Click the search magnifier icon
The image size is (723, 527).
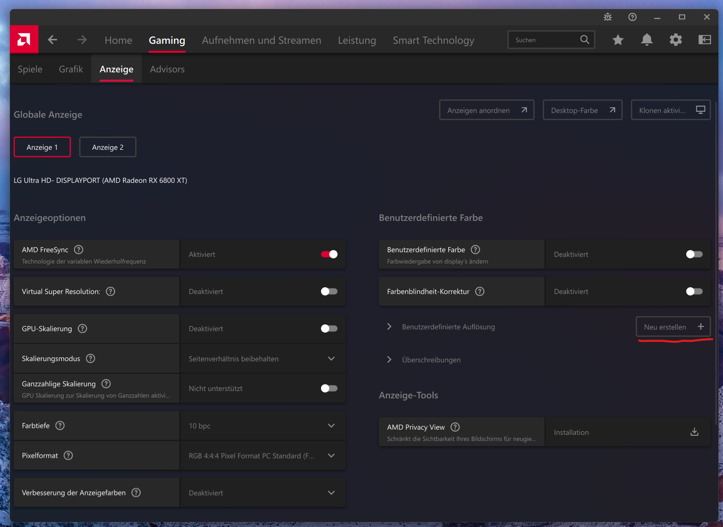point(584,40)
